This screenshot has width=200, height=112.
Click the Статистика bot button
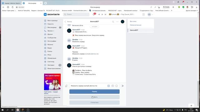(94, 102)
